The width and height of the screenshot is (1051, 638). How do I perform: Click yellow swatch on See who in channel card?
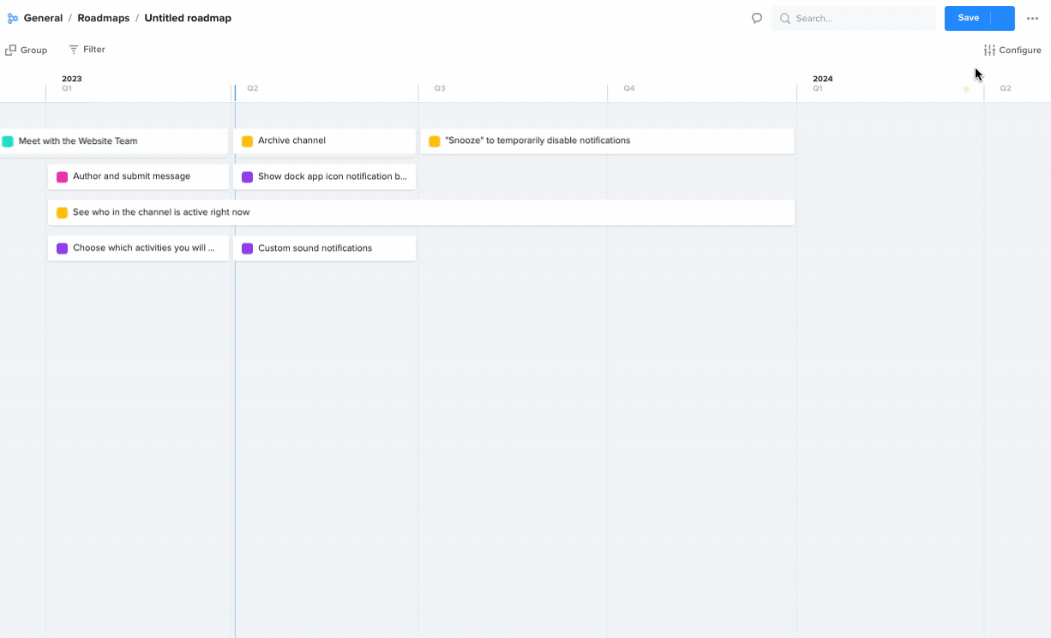click(62, 212)
